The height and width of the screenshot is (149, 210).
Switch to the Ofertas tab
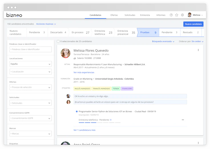click(114, 15)
